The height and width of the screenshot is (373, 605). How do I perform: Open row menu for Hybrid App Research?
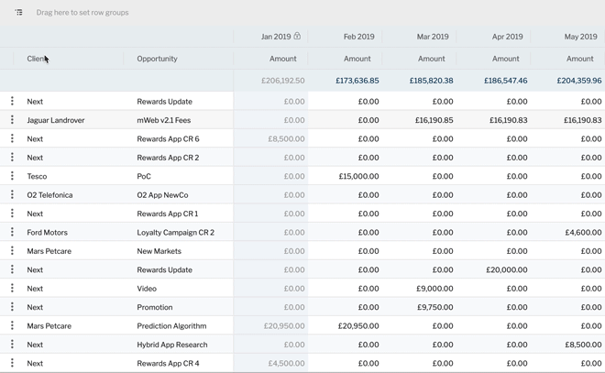pyautogui.click(x=12, y=345)
